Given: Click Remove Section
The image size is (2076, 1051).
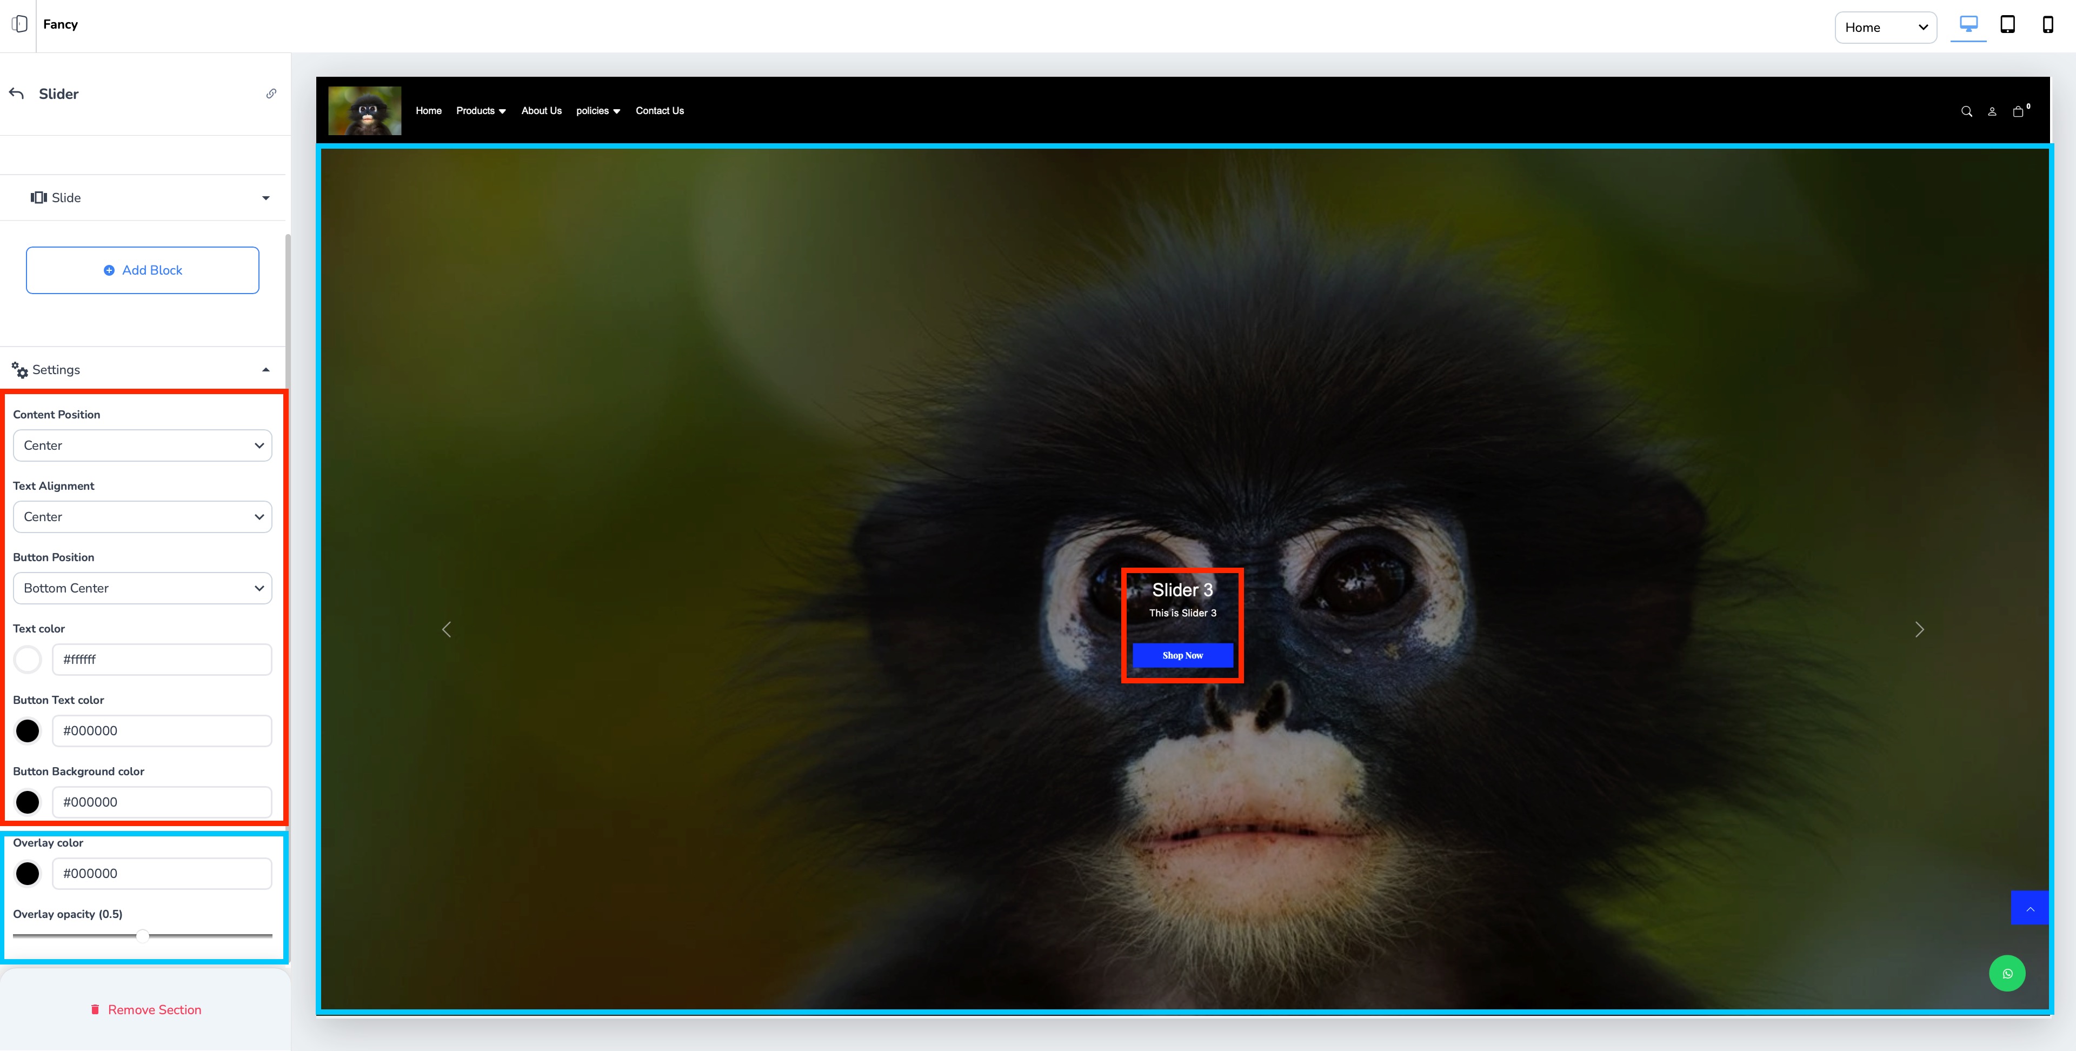Looking at the screenshot, I should [x=146, y=1010].
